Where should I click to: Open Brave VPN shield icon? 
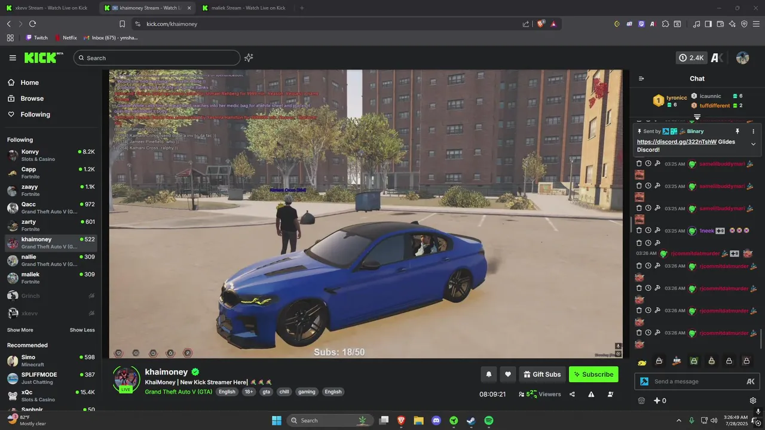coord(744,24)
